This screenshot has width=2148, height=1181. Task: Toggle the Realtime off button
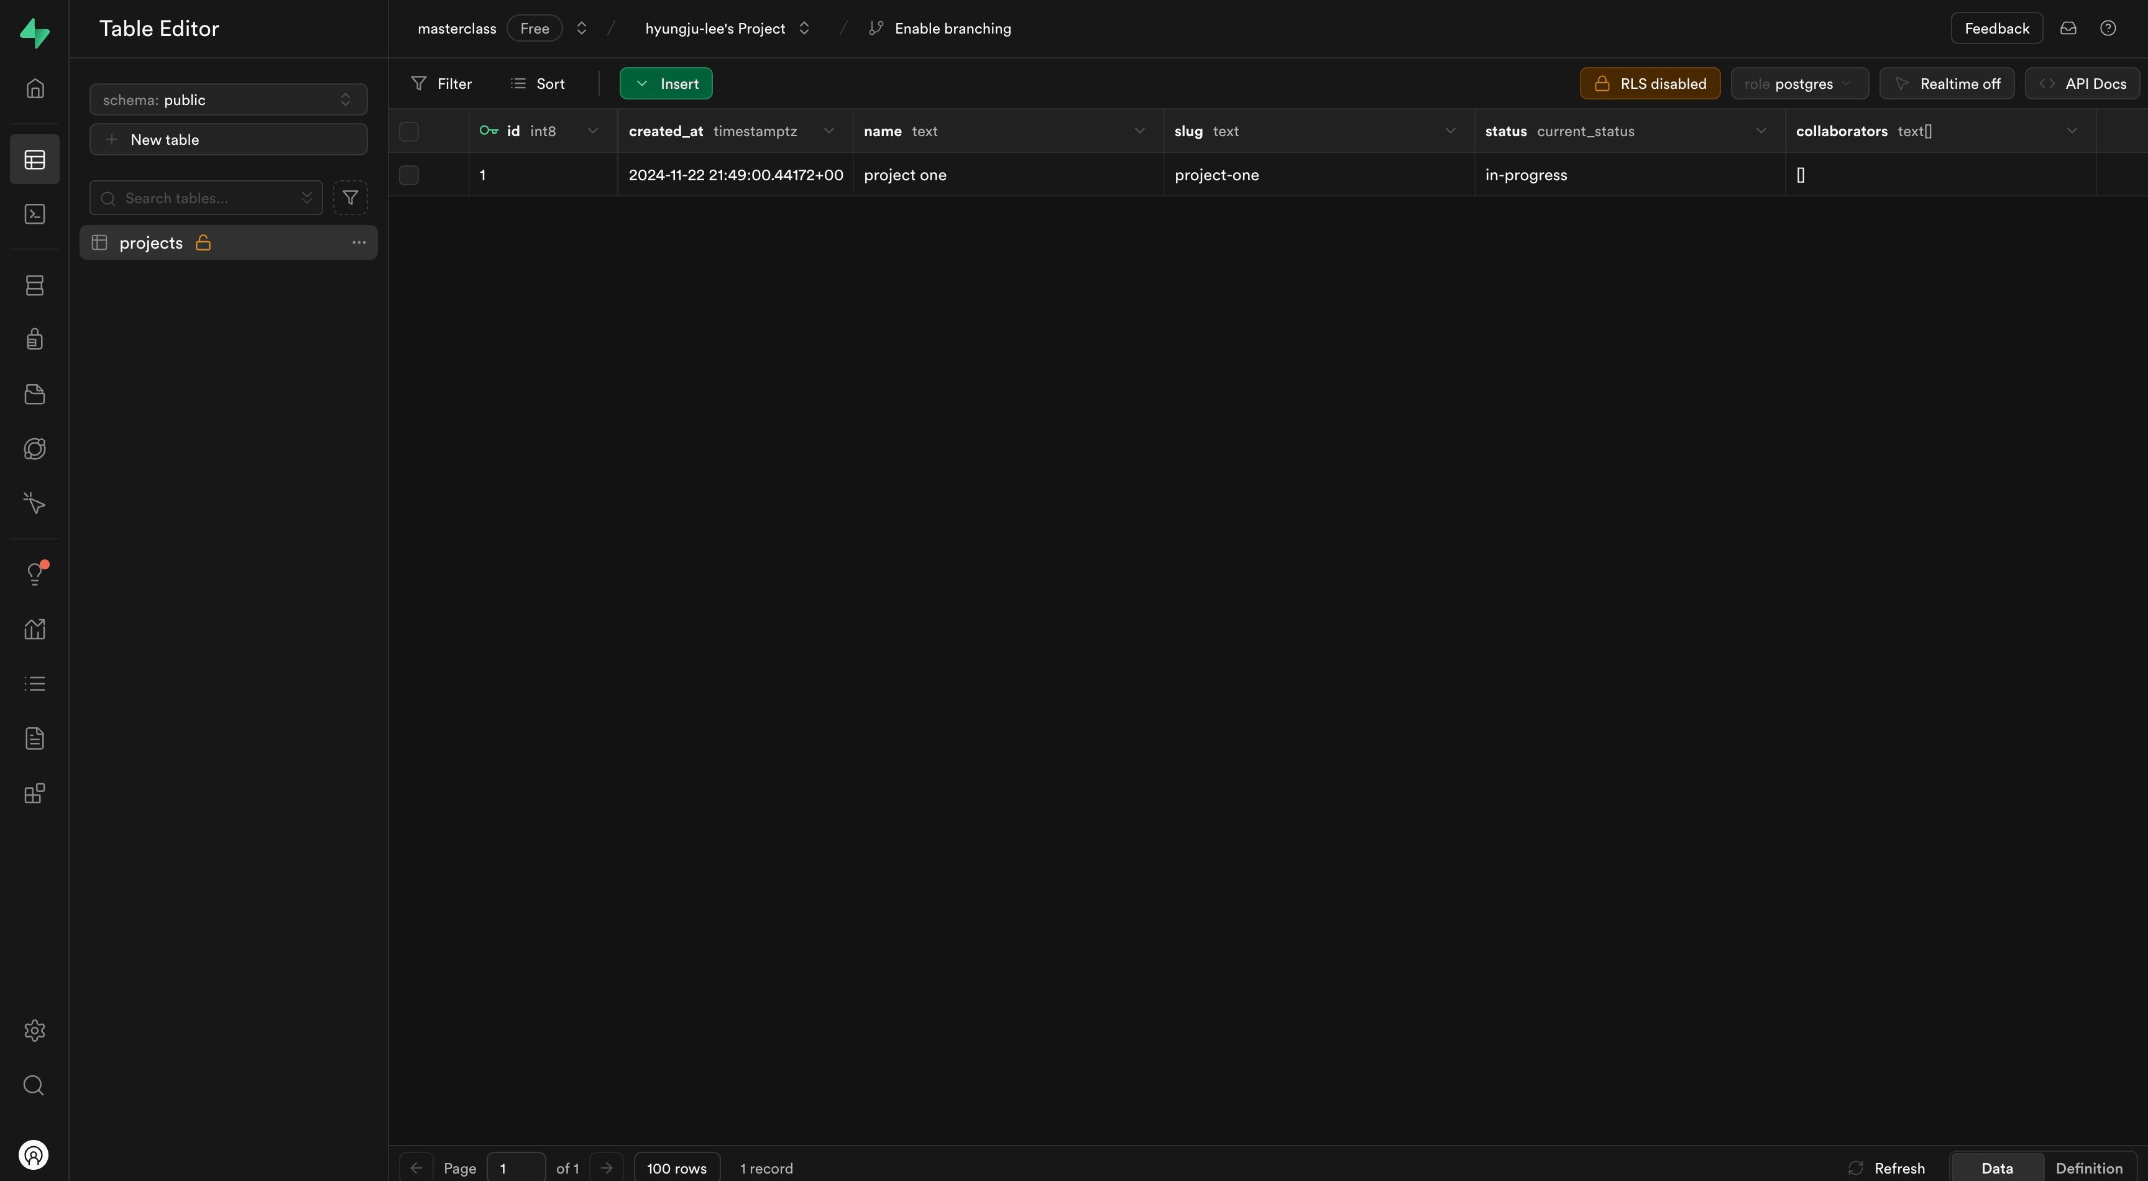pyautogui.click(x=1947, y=83)
